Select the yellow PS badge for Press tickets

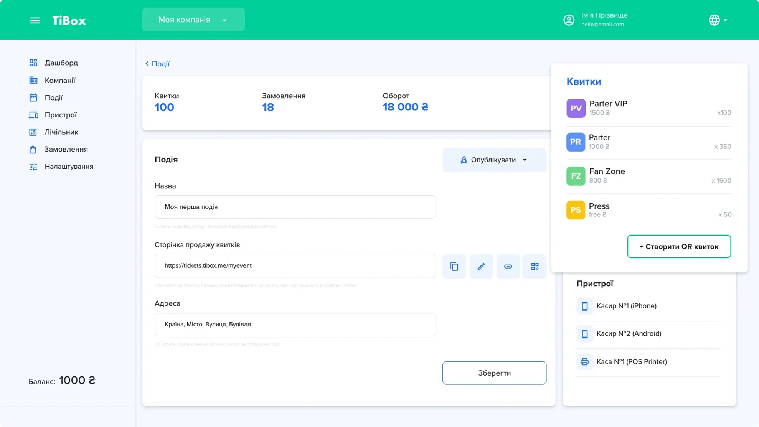point(576,210)
